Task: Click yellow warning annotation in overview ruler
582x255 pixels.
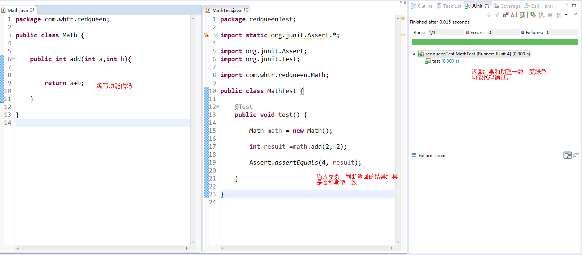Action: pos(403,35)
